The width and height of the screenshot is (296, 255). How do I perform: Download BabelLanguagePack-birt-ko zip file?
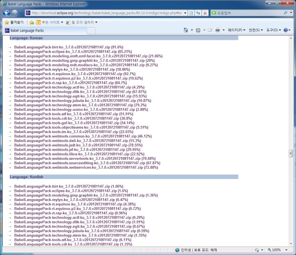tap(65, 47)
